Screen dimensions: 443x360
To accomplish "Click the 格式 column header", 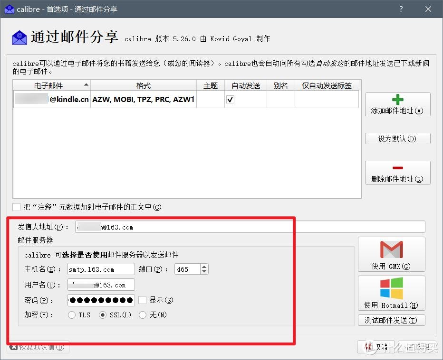I will click(x=143, y=85).
